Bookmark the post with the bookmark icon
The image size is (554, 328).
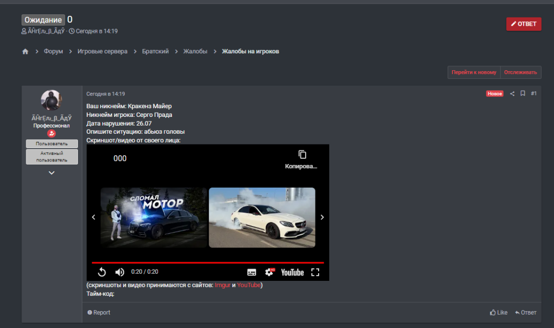coord(523,93)
